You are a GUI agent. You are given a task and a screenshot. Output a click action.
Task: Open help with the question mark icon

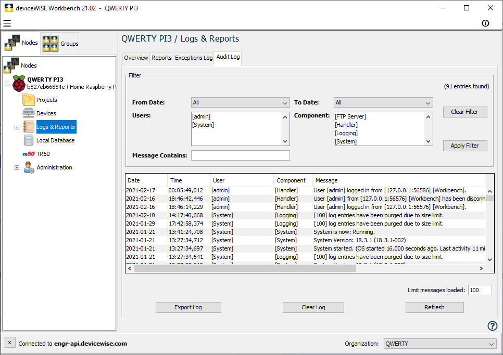[x=493, y=326]
